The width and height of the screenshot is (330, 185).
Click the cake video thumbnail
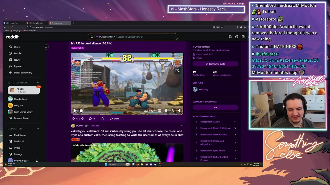pos(127,153)
